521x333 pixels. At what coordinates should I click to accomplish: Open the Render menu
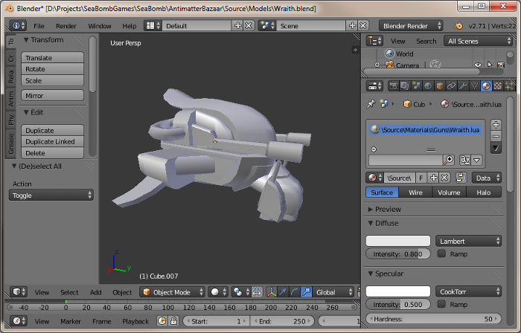pos(65,26)
